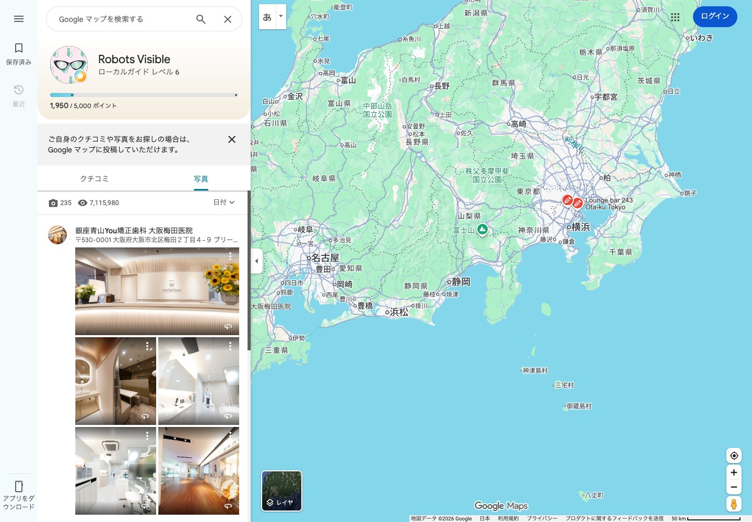
Task: Click the 中部山岳国立公園 park label
Action: [378, 110]
